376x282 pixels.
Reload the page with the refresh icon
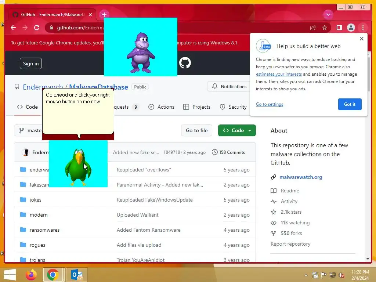coord(37,28)
